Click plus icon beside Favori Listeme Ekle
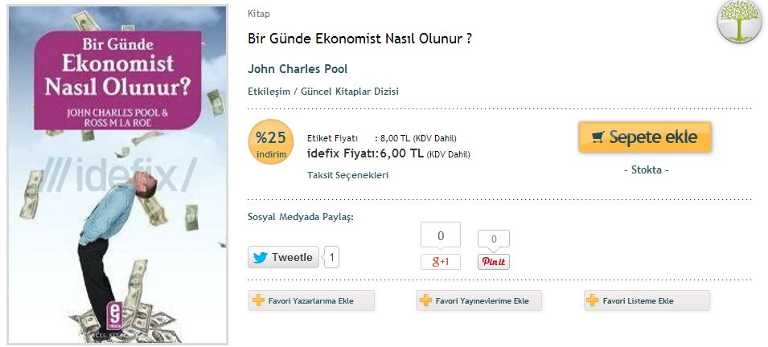The width and height of the screenshot is (768, 347). [593, 300]
